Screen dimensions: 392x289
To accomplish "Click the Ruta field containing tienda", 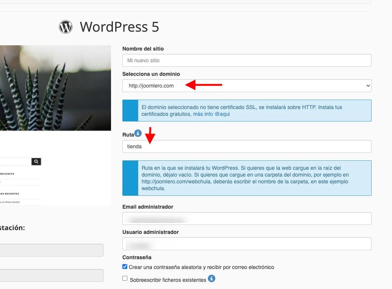I will coord(247,146).
